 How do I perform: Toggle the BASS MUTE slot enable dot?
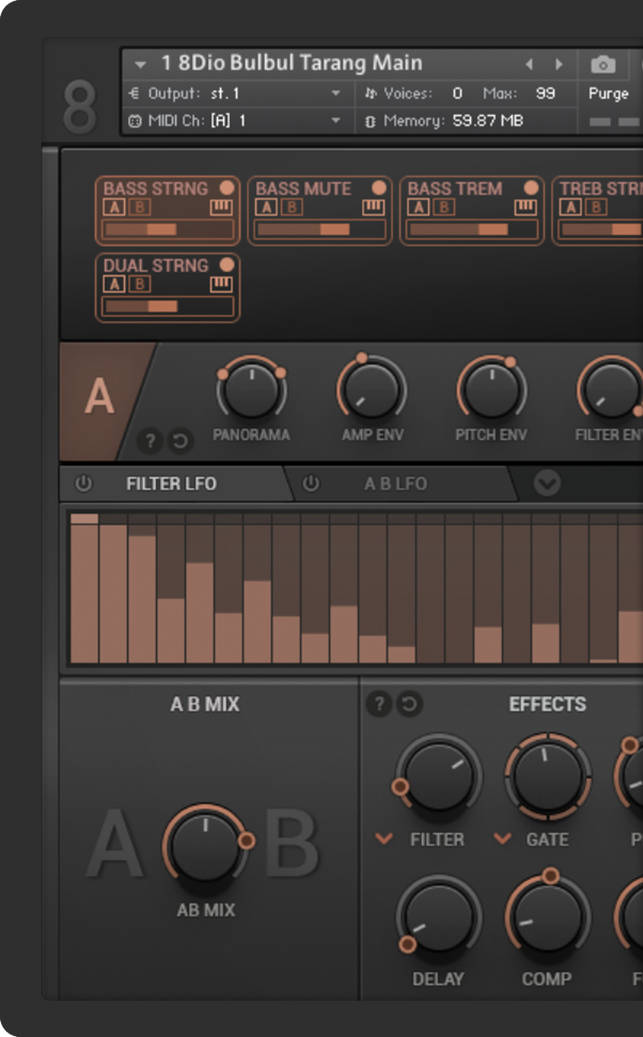[379, 188]
